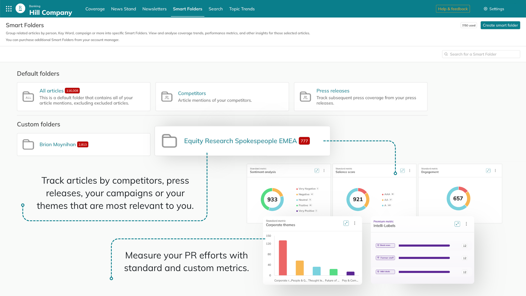
Task: Expand the Intelli-Labels widget
Action: 457,224
